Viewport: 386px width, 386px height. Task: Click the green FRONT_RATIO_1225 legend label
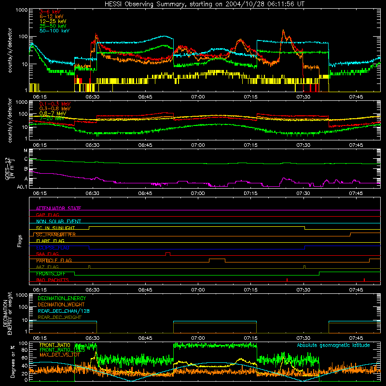62,350
